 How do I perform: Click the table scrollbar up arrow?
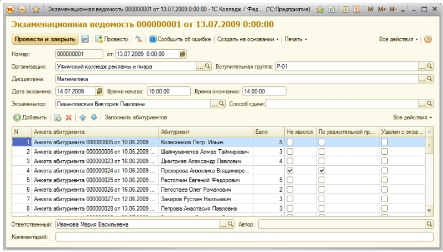[429, 132]
